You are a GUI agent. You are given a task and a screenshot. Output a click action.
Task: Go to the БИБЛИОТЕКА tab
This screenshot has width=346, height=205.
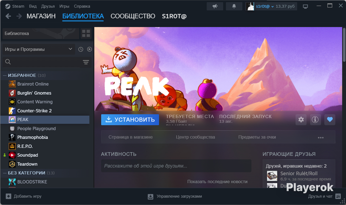83,16
